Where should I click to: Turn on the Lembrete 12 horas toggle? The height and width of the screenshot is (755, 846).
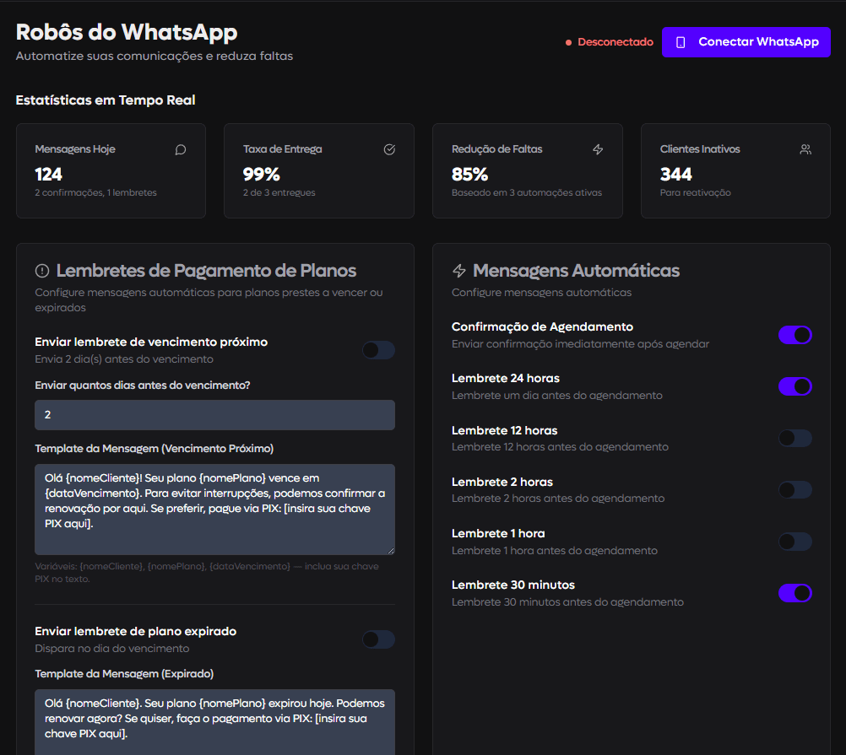pos(794,438)
